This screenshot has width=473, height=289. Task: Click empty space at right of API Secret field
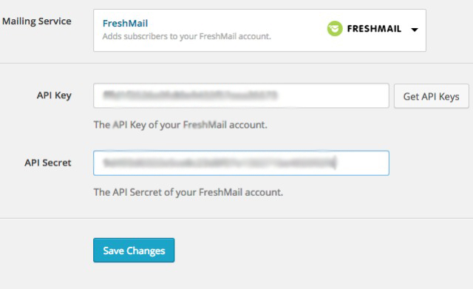(x=362, y=163)
